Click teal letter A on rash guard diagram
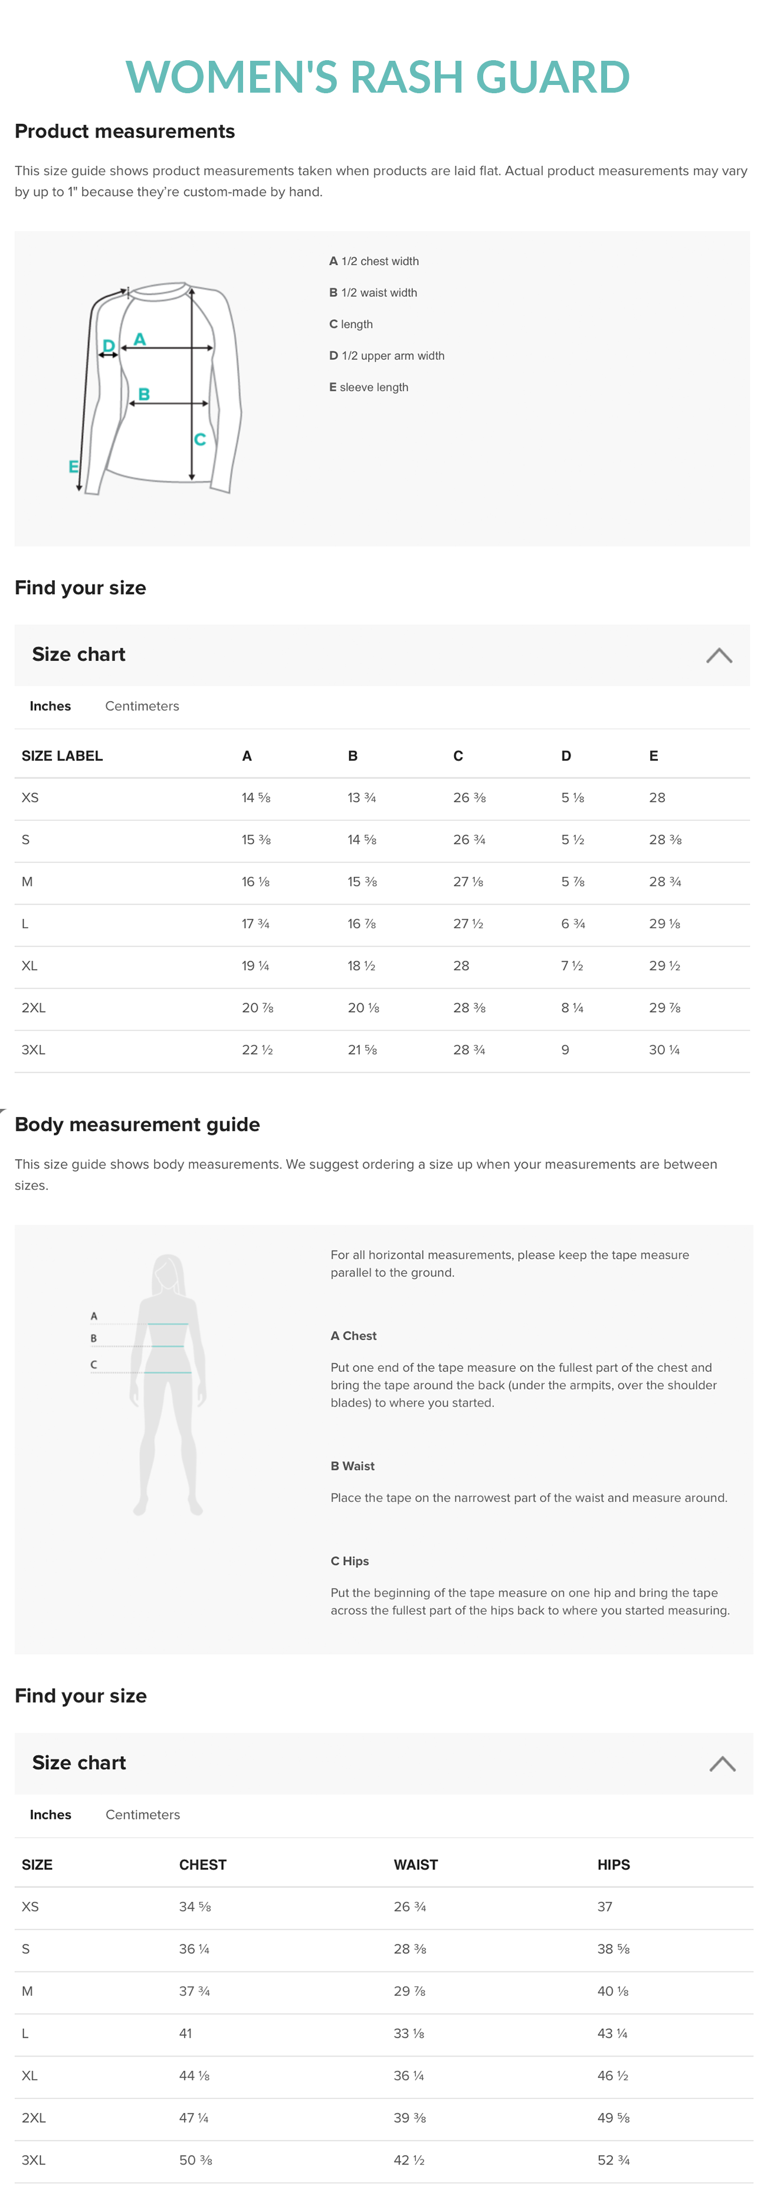767x2187 pixels. [140, 339]
